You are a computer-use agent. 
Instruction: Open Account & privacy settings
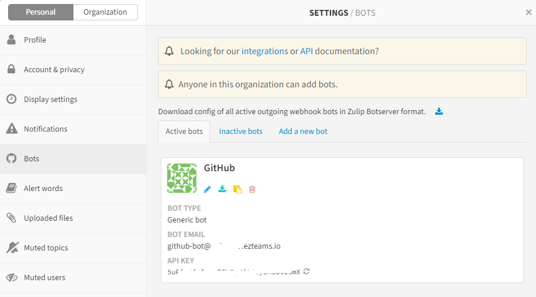point(73,70)
